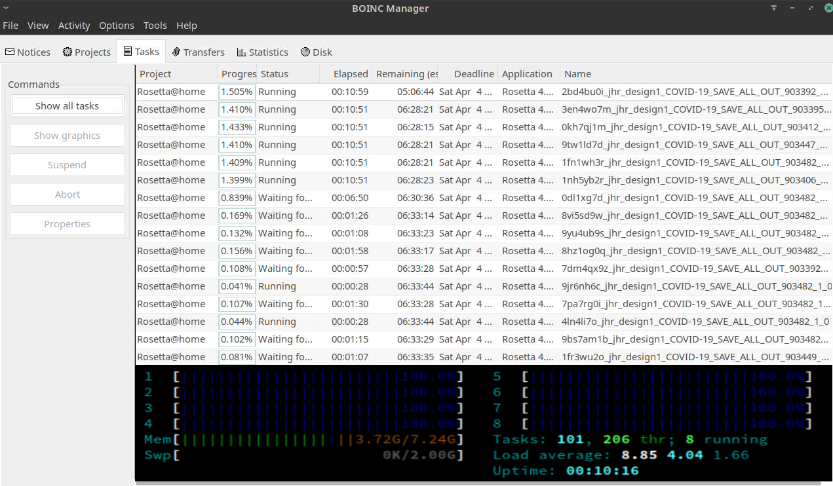Sort by the Name column header
Image resolution: width=833 pixels, height=486 pixels.
point(697,74)
